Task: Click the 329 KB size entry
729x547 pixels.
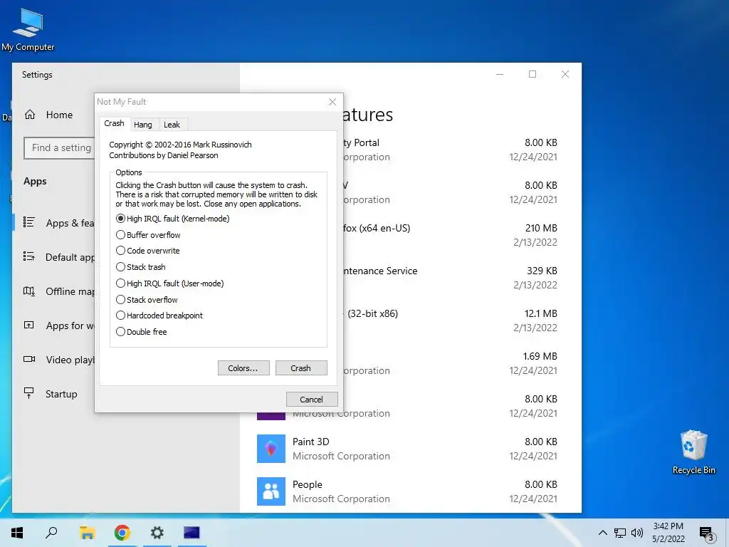Action: (x=542, y=271)
